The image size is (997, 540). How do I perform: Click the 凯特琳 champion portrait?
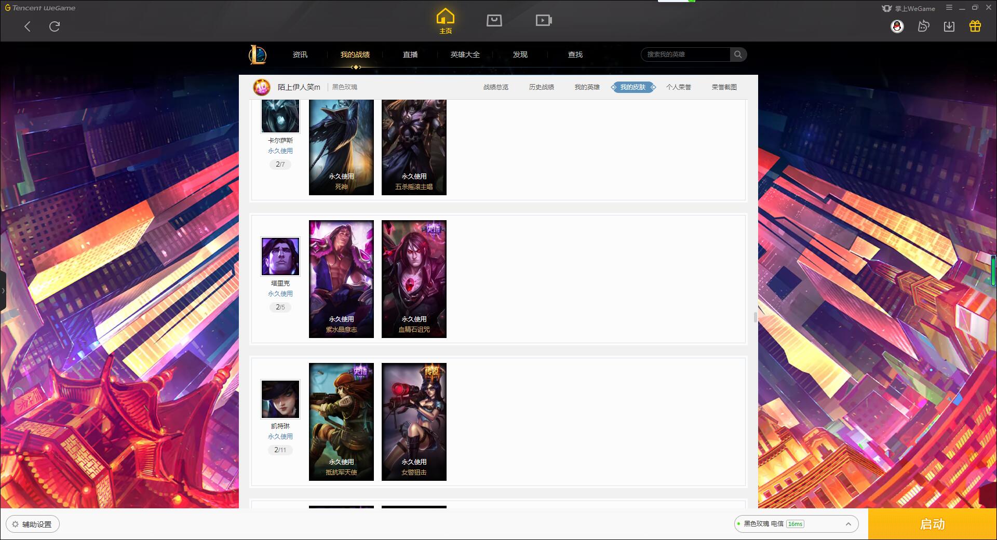[x=280, y=399]
